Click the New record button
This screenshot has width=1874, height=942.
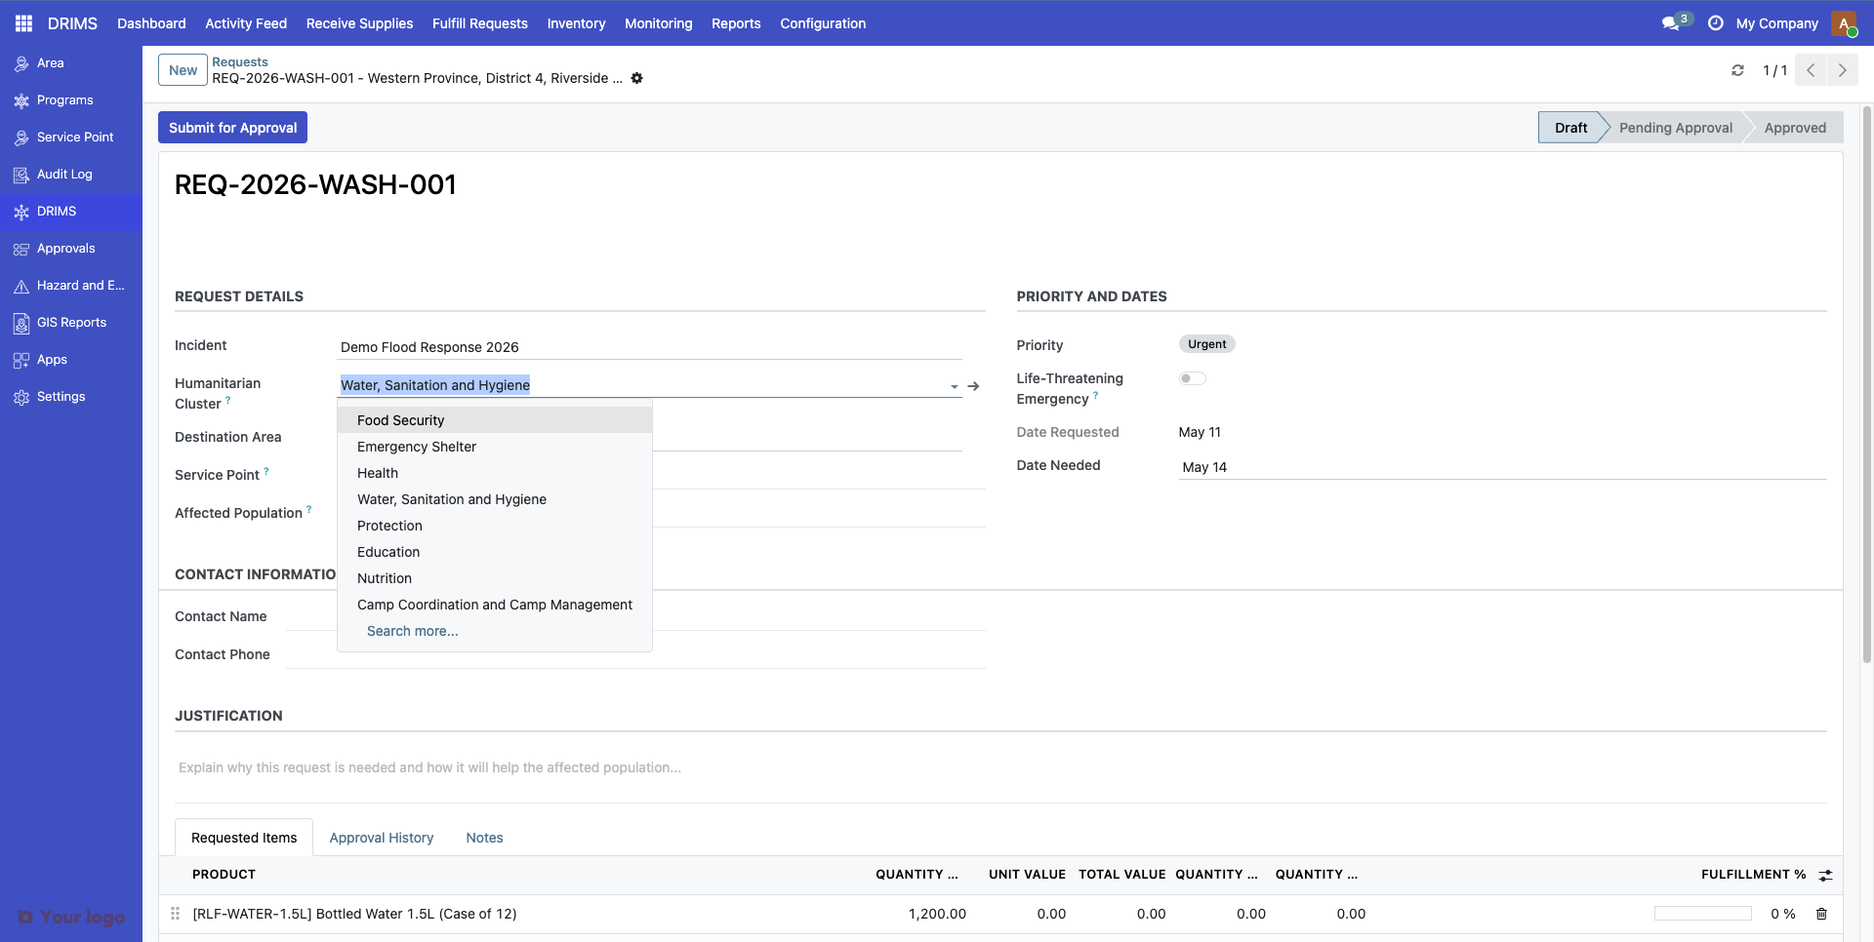pos(183,70)
